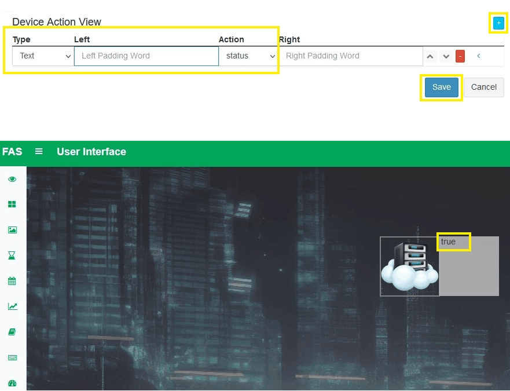Toggle the hamburger menu next to FAS

(x=39, y=152)
